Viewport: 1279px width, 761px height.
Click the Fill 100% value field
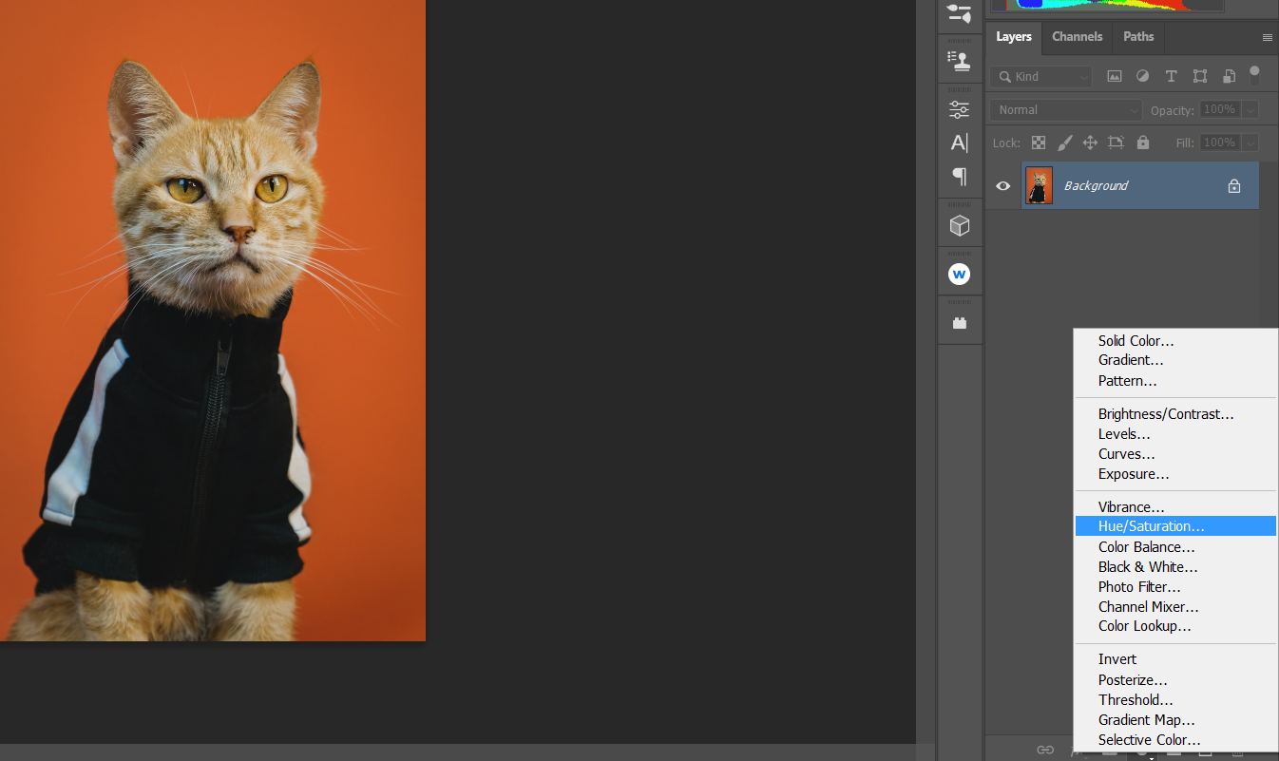pos(1220,143)
